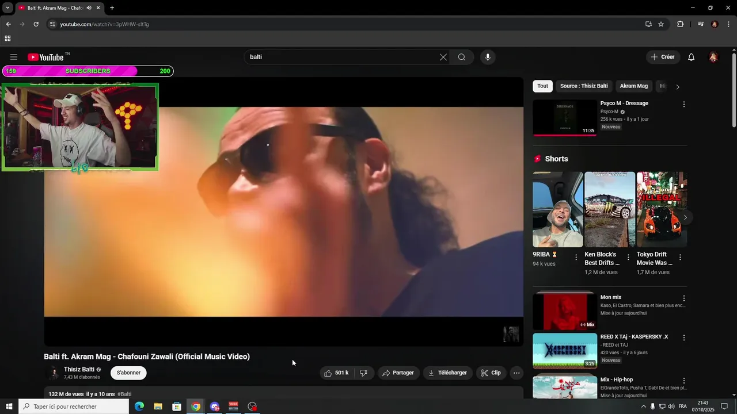The width and height of the screenshot is (737, 414).
Task: Open Chrome extensions puzzle icon
Action: [681, 24]
